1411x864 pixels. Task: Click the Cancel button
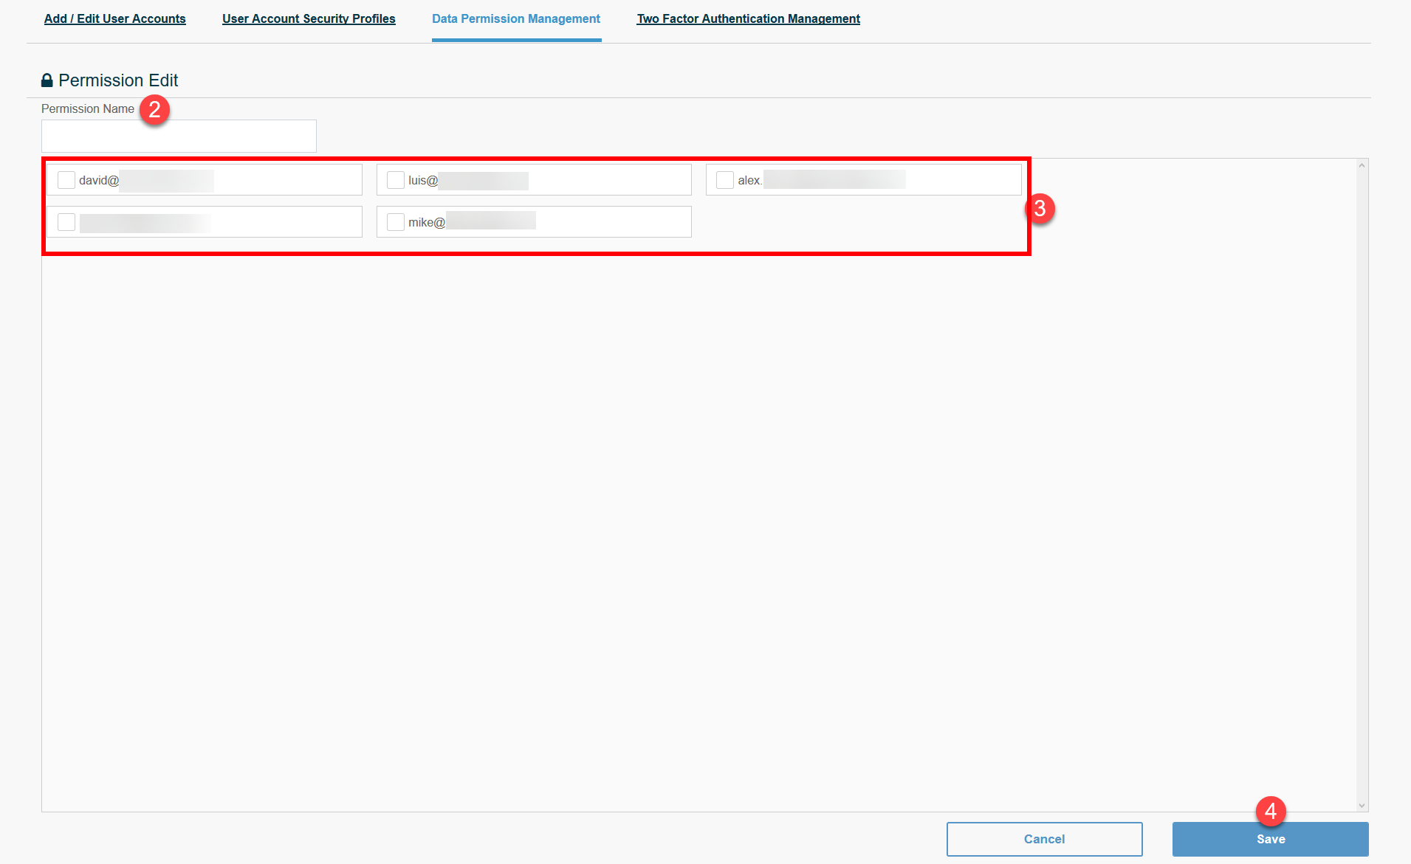pyautogui.click(x=1044, y=839)
